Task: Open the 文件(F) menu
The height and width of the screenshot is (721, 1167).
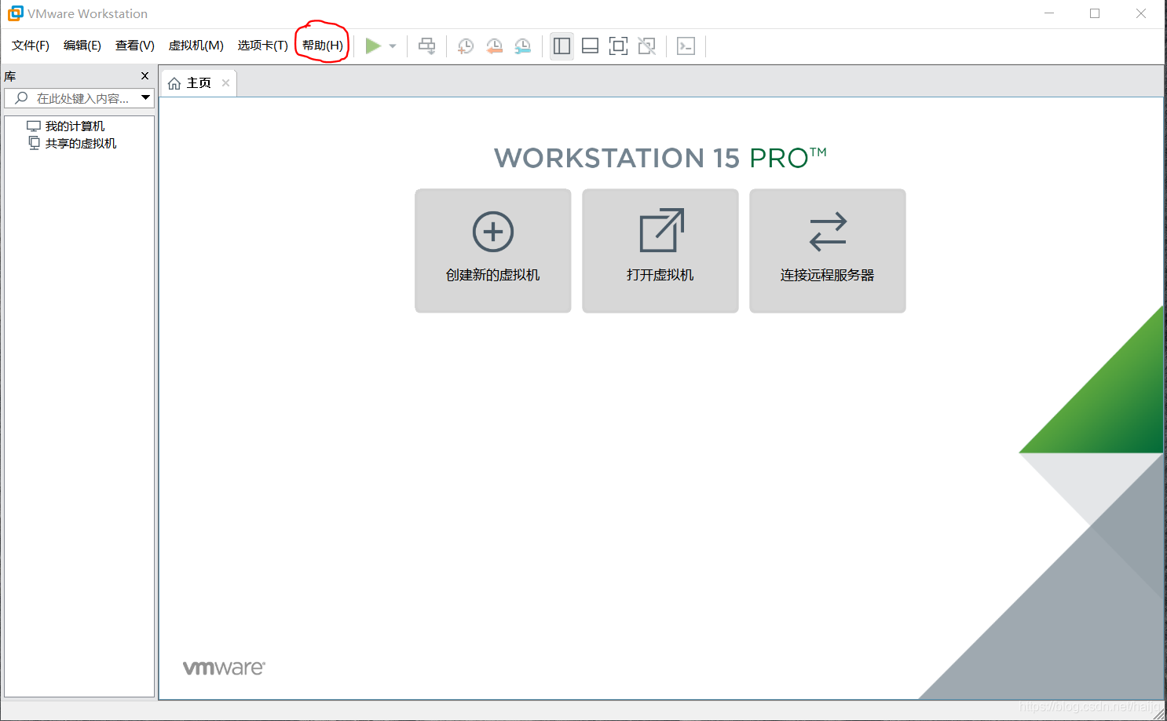Action: coord(31,46)
